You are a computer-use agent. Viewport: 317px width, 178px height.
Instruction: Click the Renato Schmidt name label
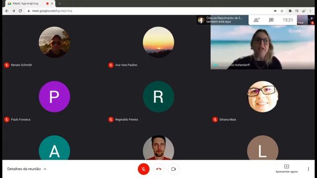point(21,65)
